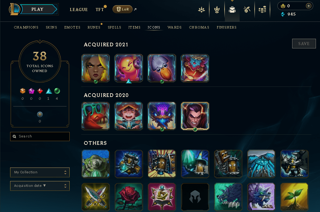320x212 pixels.
Task: Expand the My Collection dropdown
Action: 40,172
